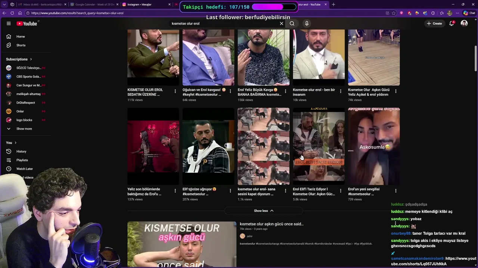Switch to the Google Calendar browser tab

94,4
